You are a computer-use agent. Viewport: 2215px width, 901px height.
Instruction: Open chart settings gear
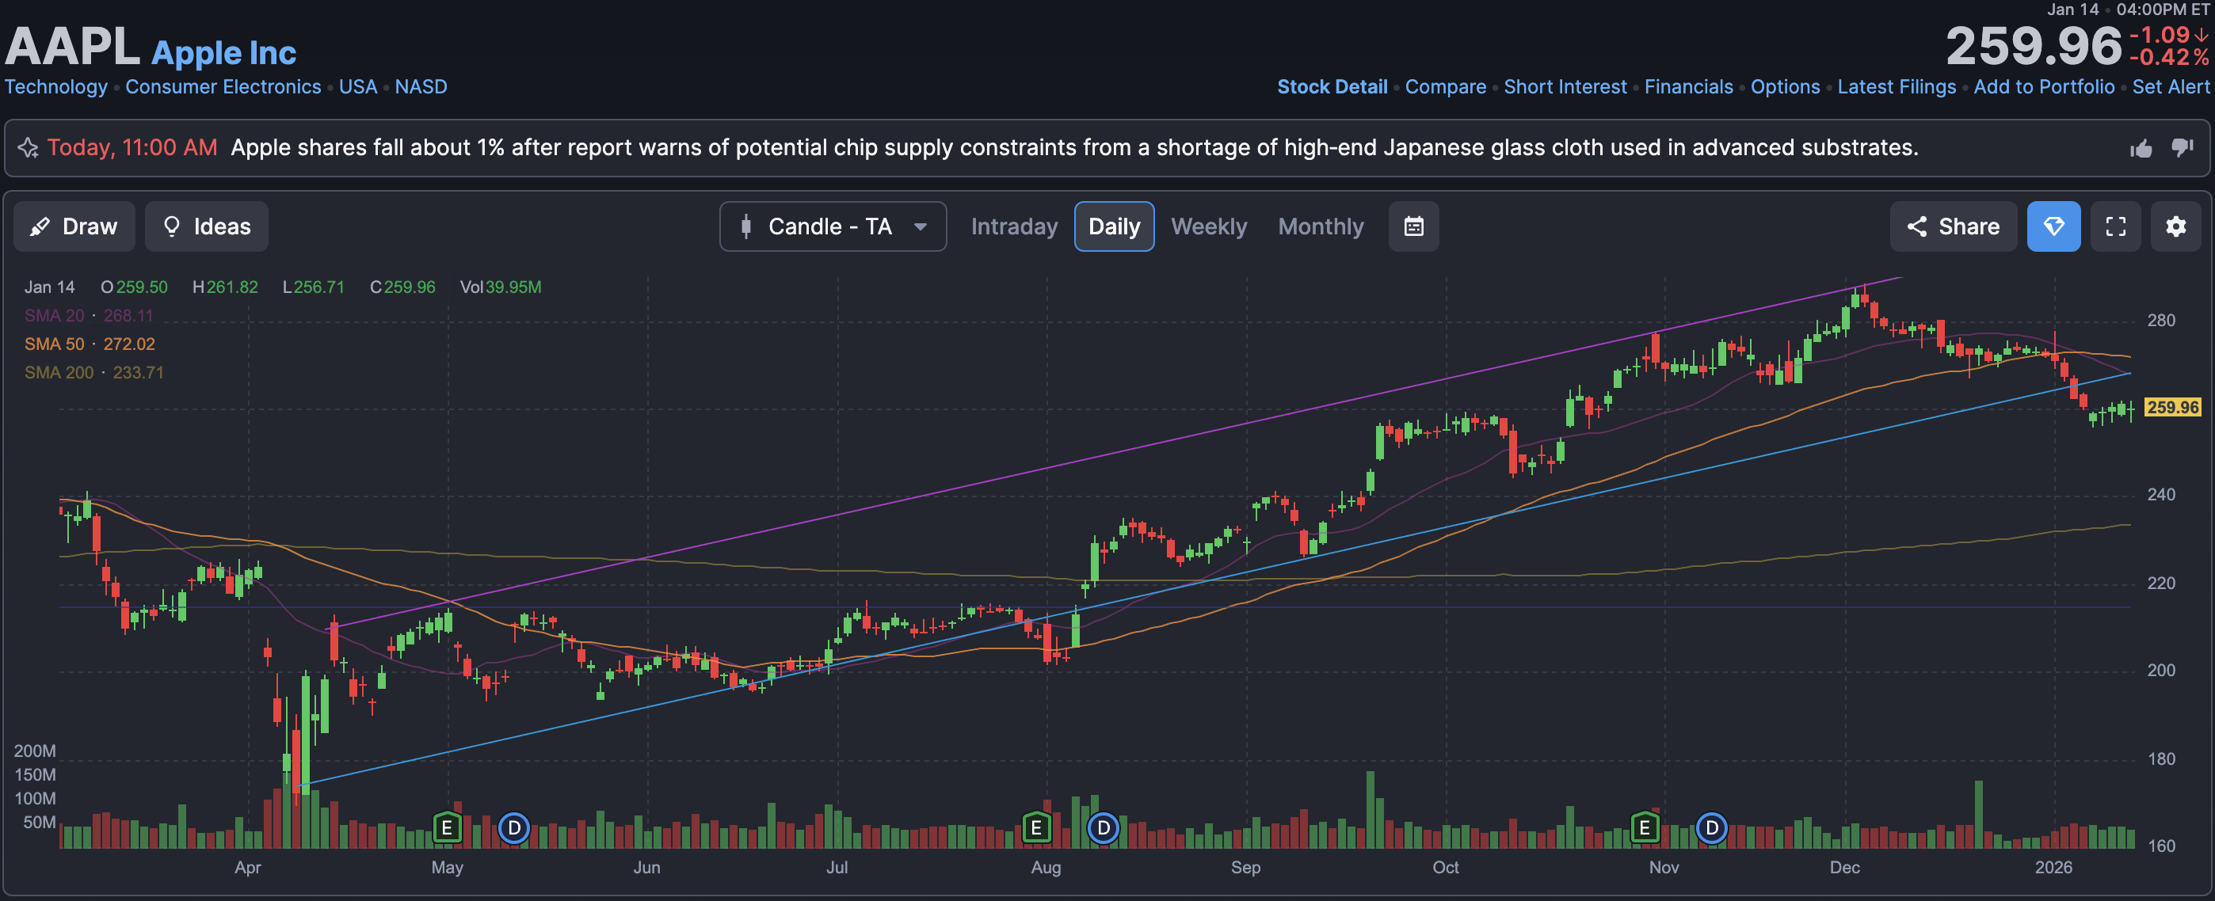tap(2175, 227)
